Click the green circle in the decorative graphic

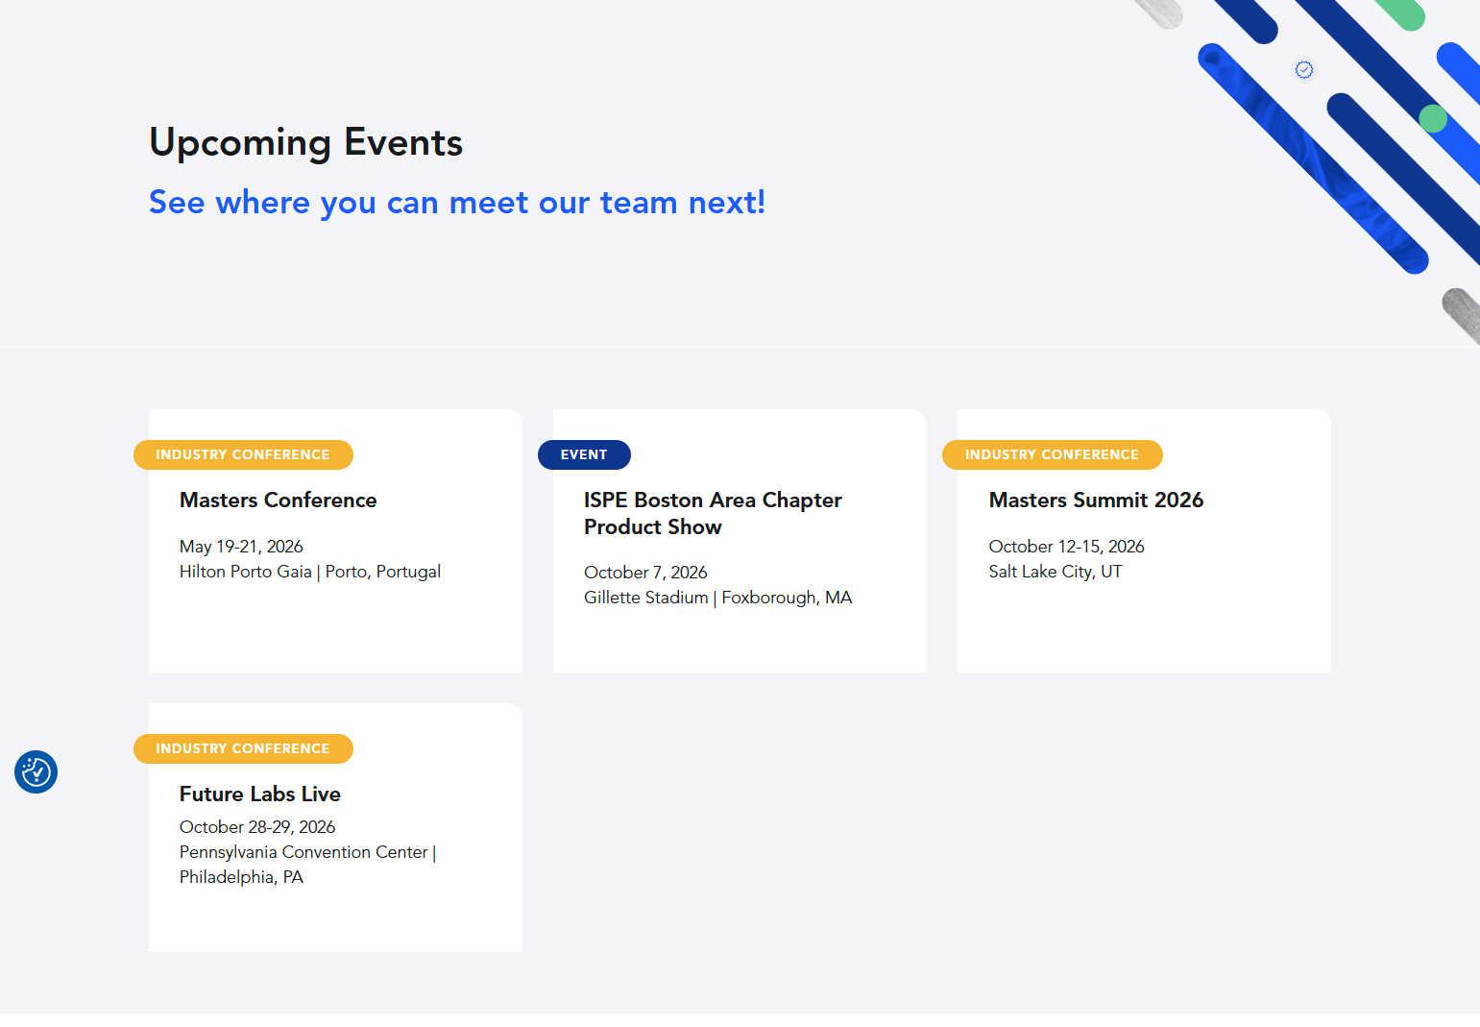pos(1432,119)
